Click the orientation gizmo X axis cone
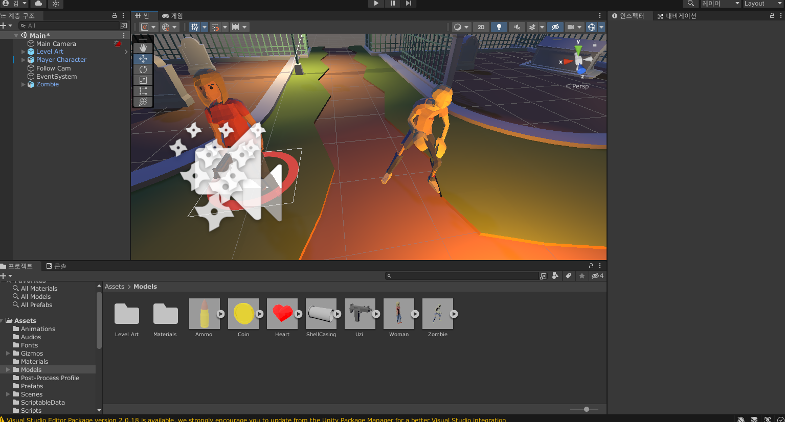The height and width of the screenshot is (422, 785). click(568, 62)
